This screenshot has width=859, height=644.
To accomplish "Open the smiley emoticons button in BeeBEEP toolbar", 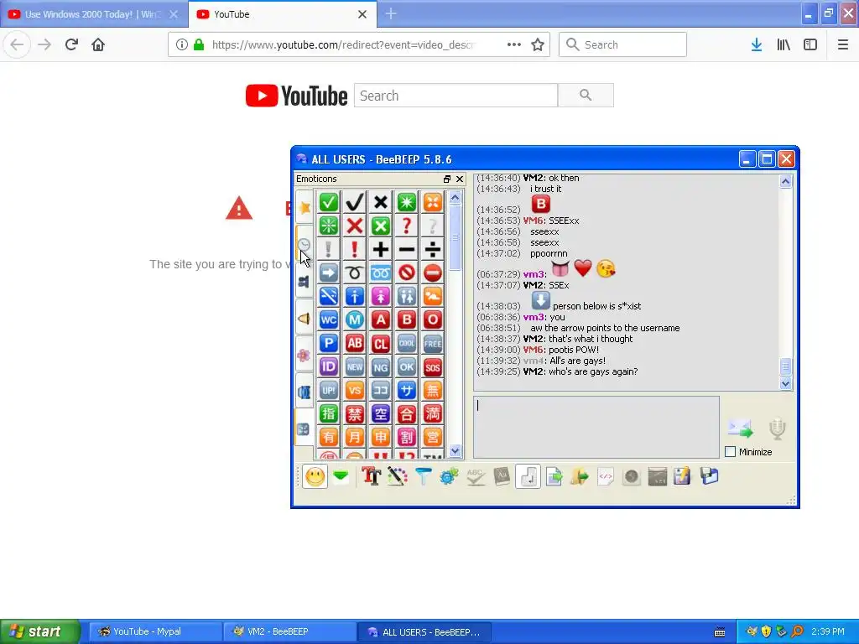I will pos(315,476).
